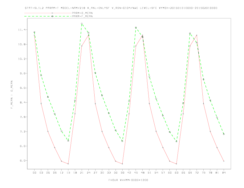Click the 45 forecast hour tick label
244x188 pixels.
point(136,173)
